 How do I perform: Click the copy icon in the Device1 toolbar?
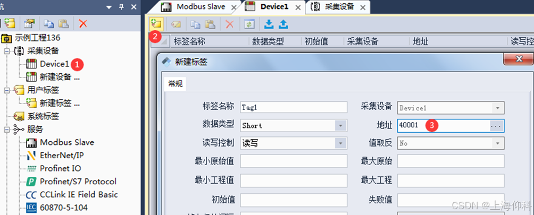coord(195,24)
